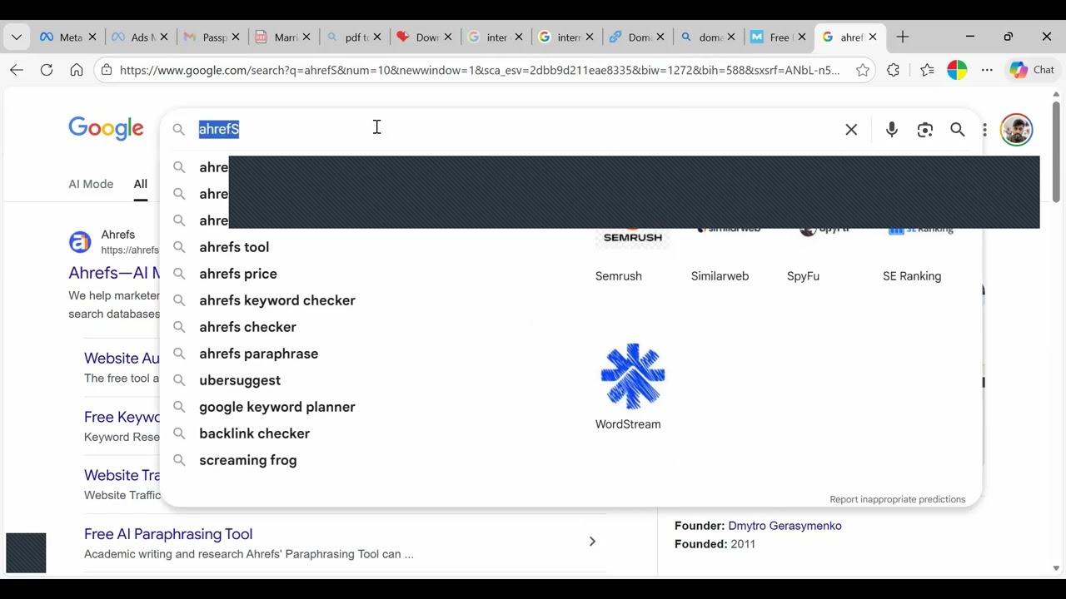Choose the 'ahrefs paraphrase' suggestion
1066x599 pixels.
(258, 354)
